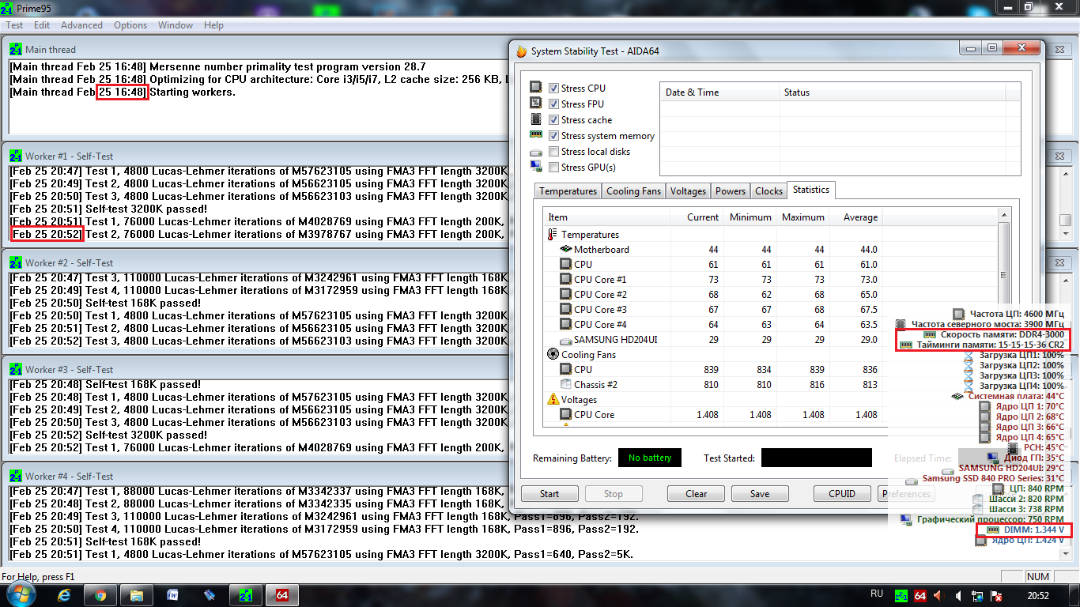Enable the Stress GPU(s) checkbox

(x=553, y=168)
